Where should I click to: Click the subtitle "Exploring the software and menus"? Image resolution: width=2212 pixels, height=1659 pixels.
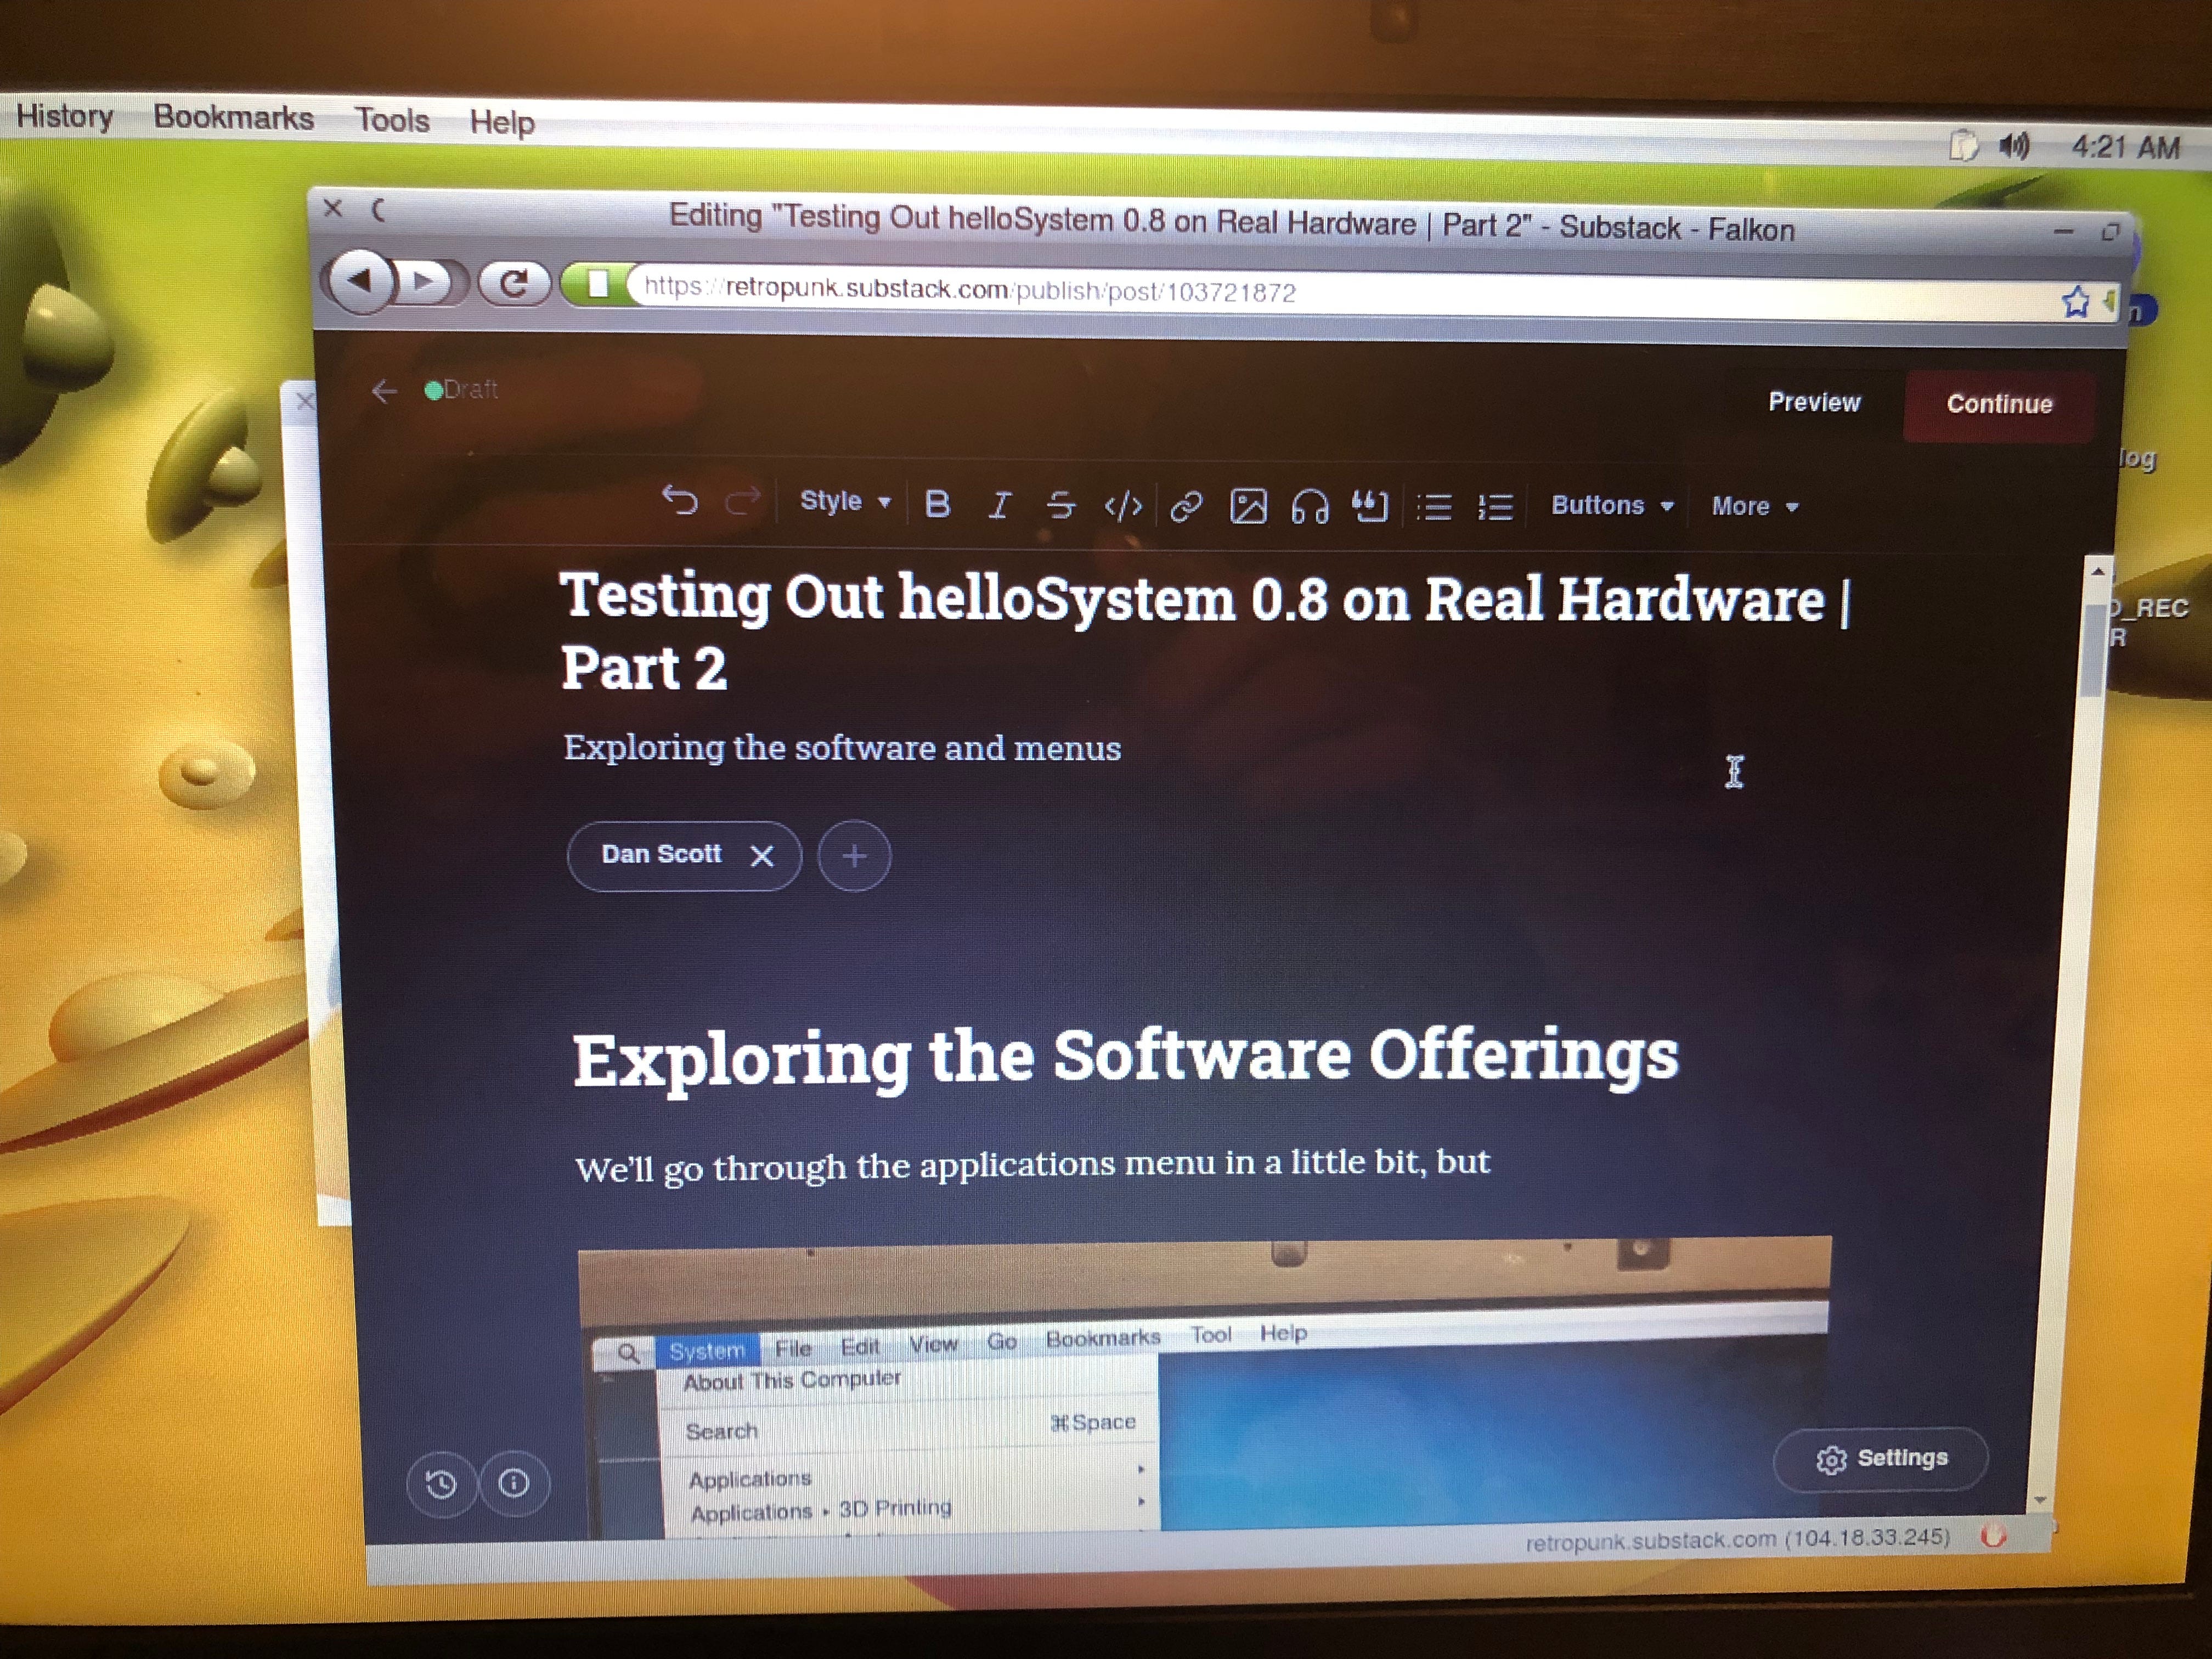tap(842, 748)
